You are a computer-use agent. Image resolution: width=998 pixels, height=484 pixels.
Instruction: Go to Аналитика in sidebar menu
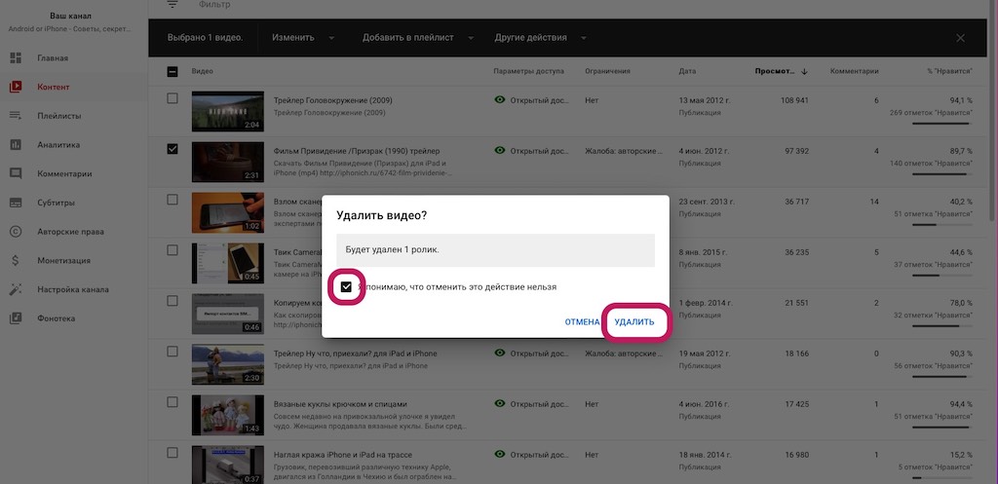[x=58, y=144]
